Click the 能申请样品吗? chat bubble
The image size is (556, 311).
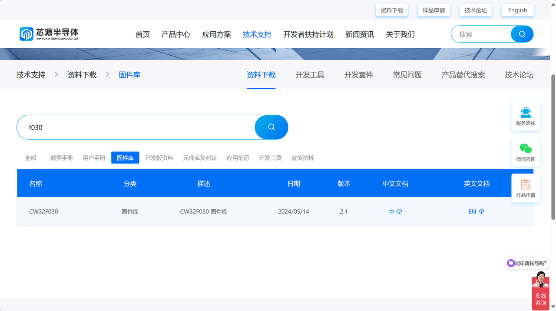pyautogui.click(x=527, y=263)
